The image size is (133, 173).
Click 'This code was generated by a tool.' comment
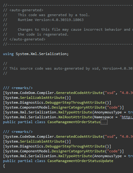tap(54, 15)
